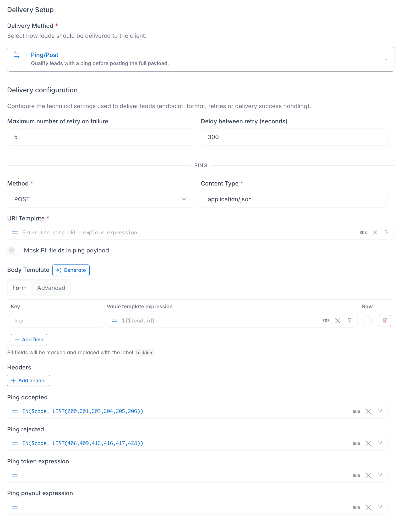Image resolution: width=402 pixels, height=519 pixels.
Task: Open help for Ping token expression
Action: (x=380, y=475)
